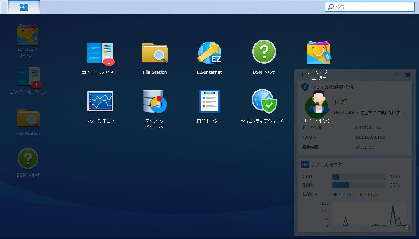The height and width of the screenshot is (239, 419).
Task: Click the CPU value 12%
Action: click(395, 176)
